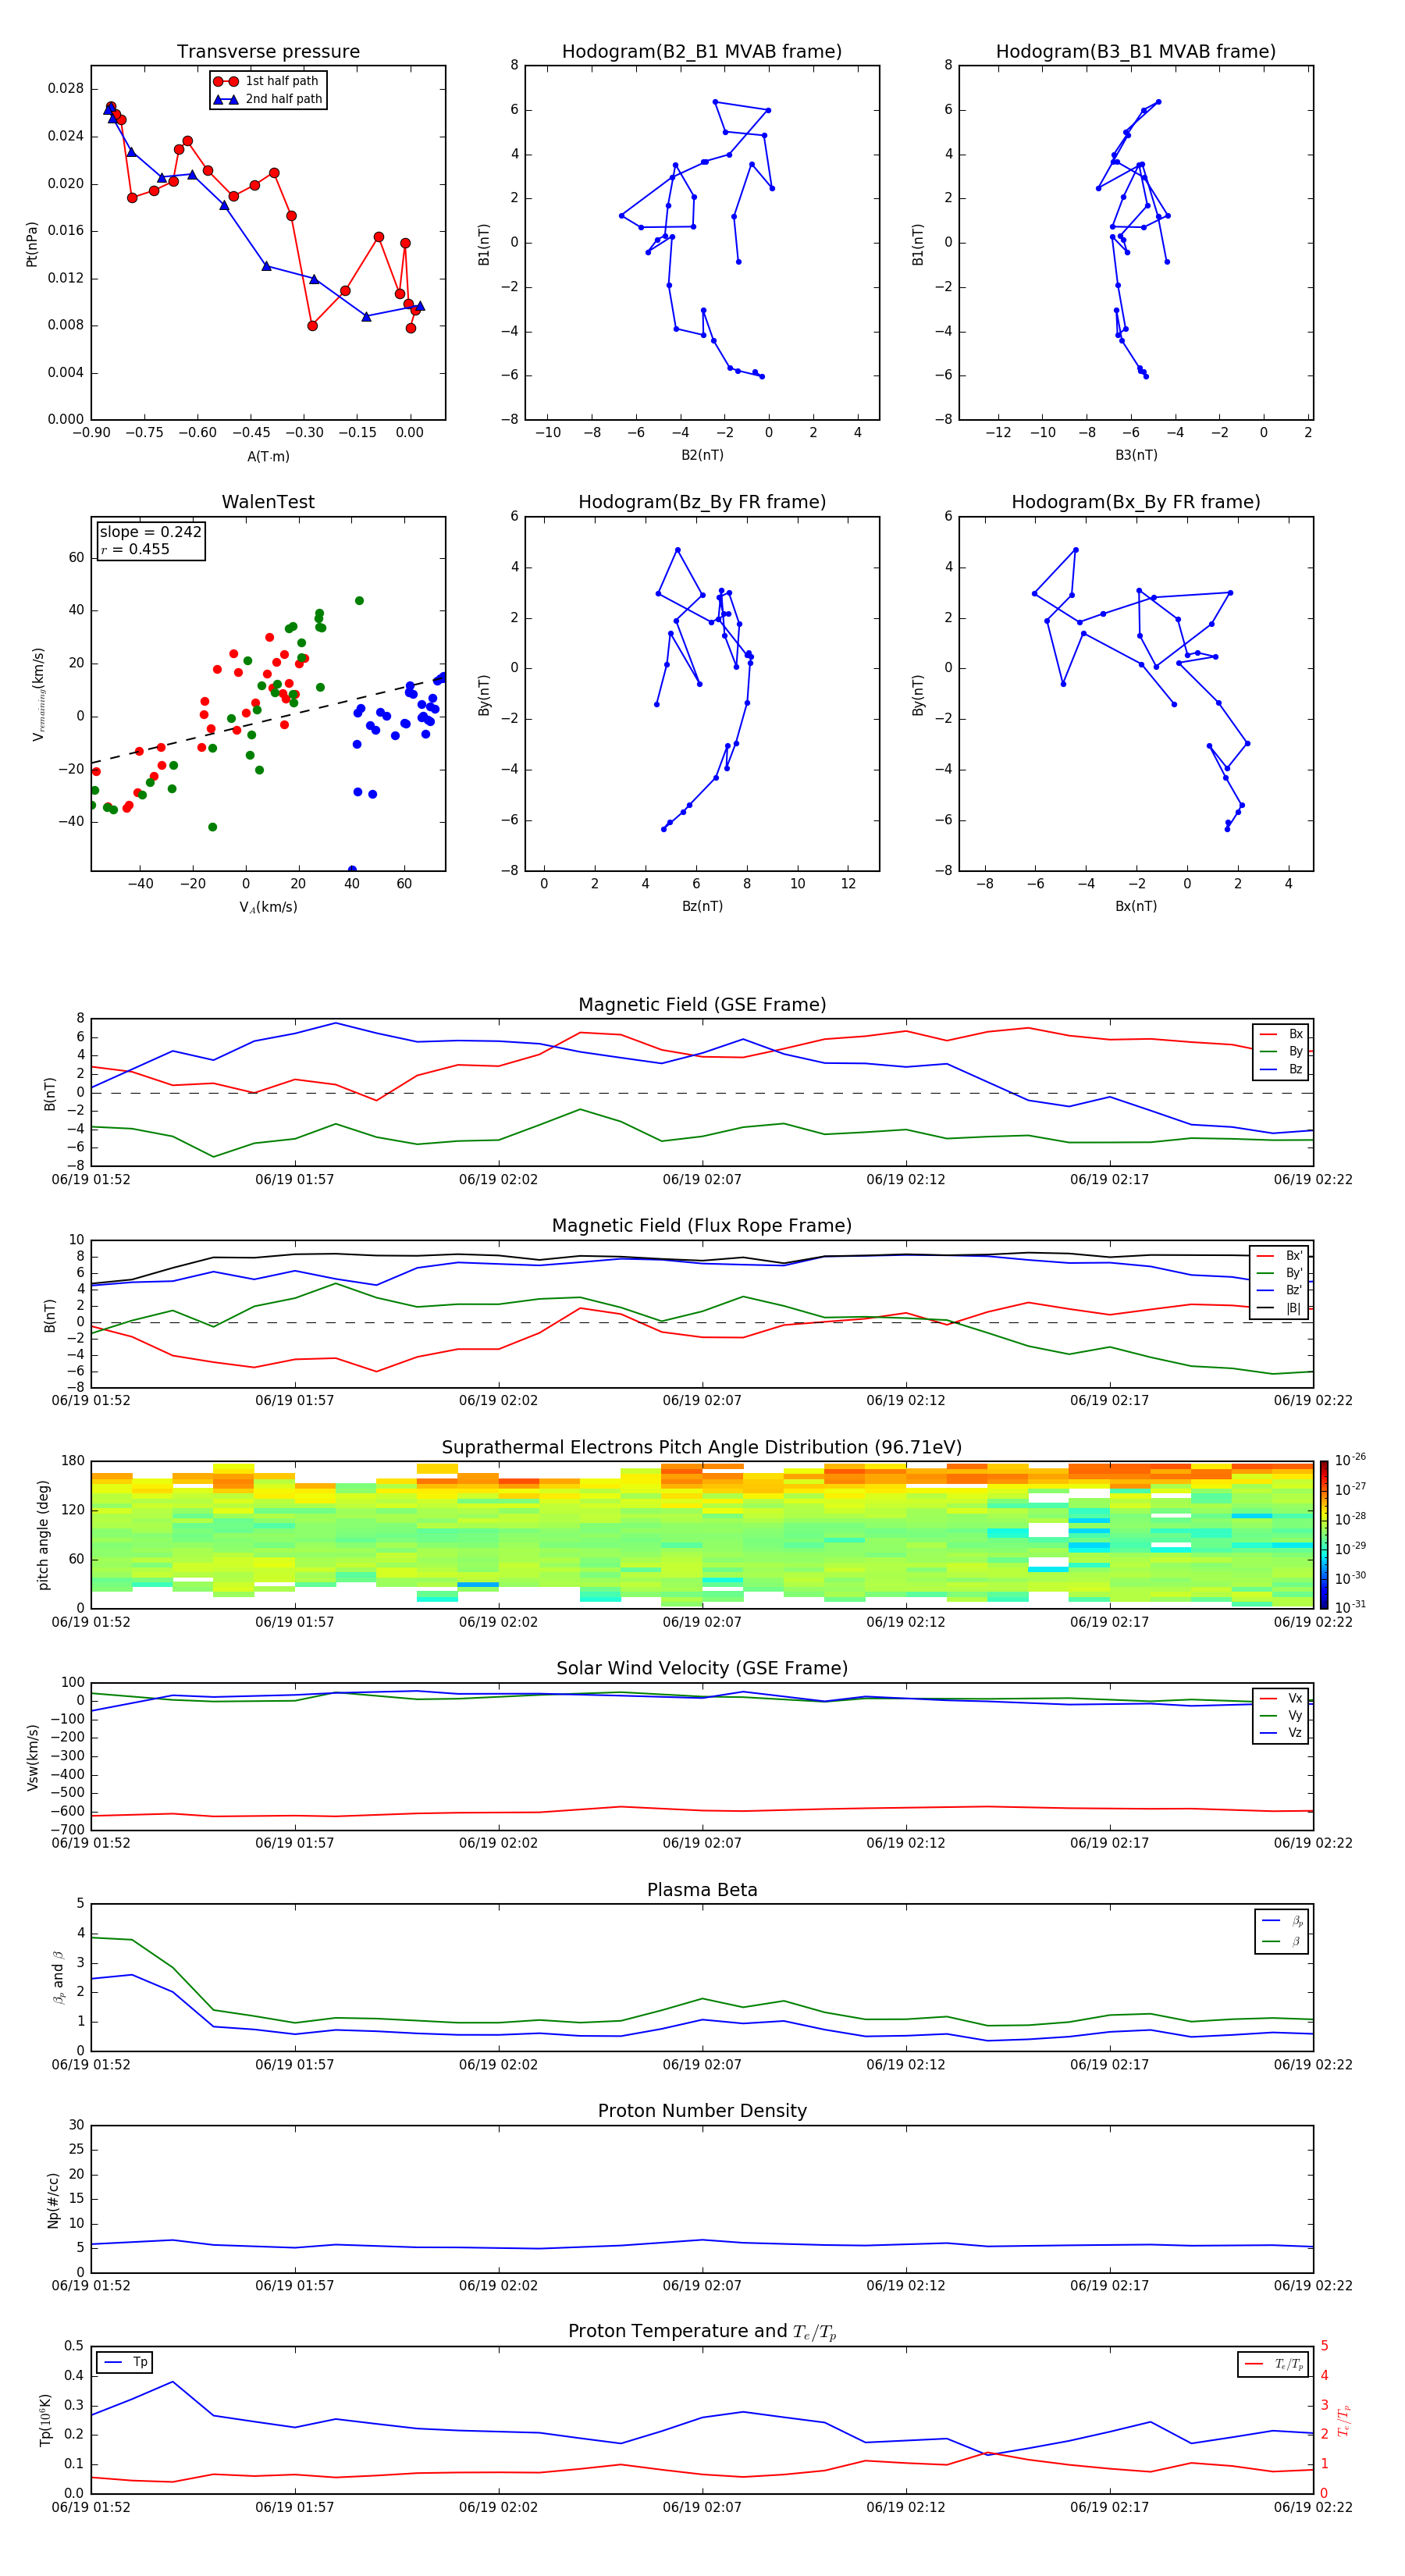This screenshot has height=2576, width=1405.
Task: Click the red right-side Te/Tp axis label
Action: (1343, 2421)
